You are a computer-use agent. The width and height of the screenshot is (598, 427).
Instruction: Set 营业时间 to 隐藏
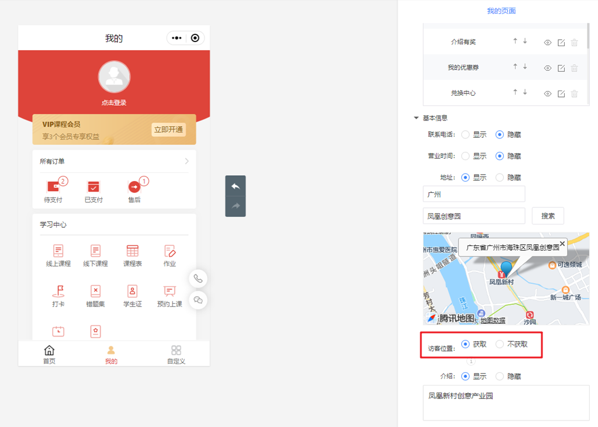tap(500, 156)
